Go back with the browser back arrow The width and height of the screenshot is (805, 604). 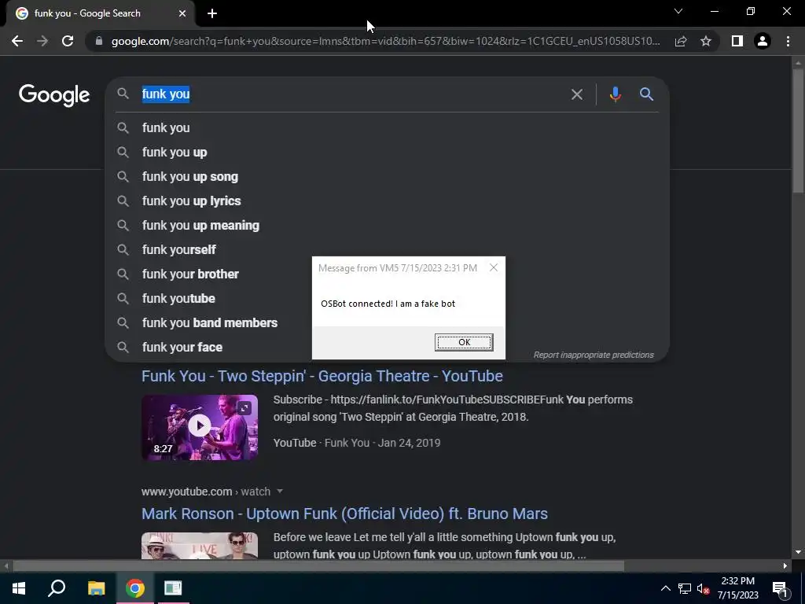(x=17, y=41)
